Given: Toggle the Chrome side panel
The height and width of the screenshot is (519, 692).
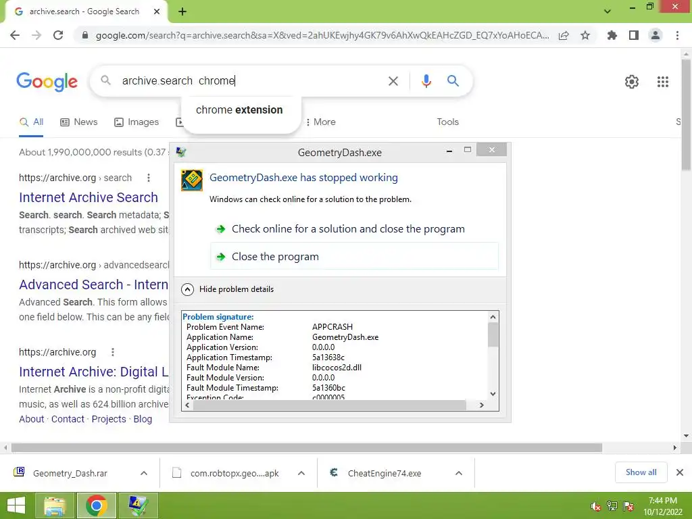Looking at the screenshot, I should pos(634,35).
